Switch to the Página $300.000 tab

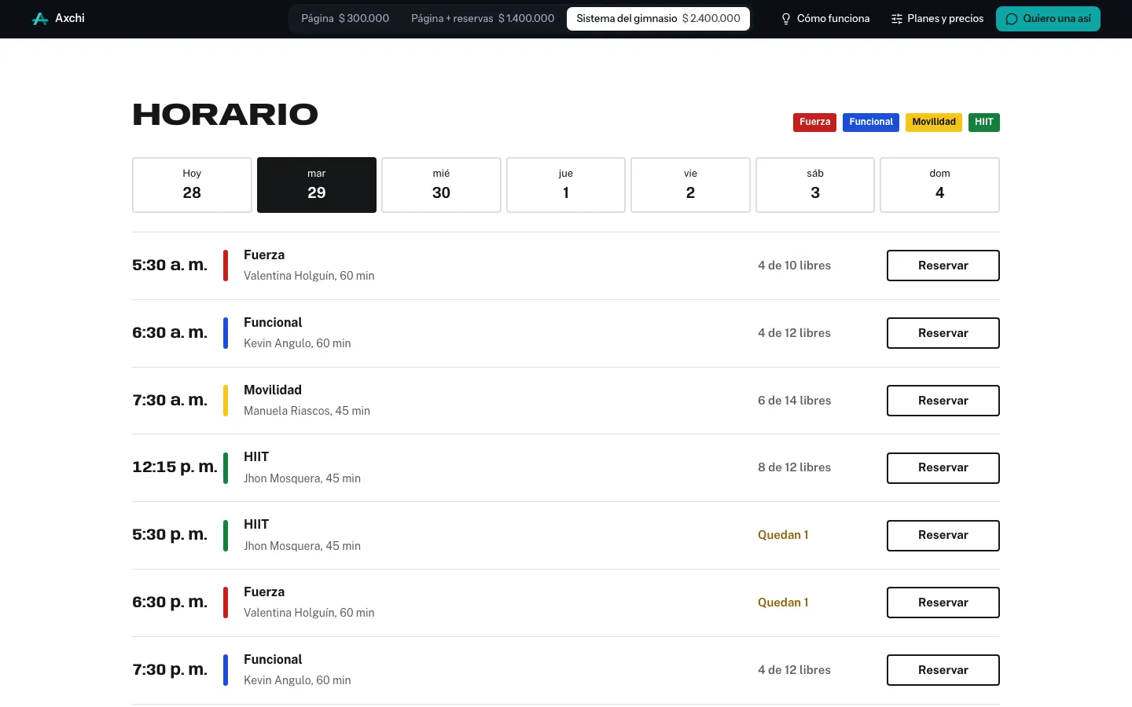pyautogui.click(x=345, y=19)
